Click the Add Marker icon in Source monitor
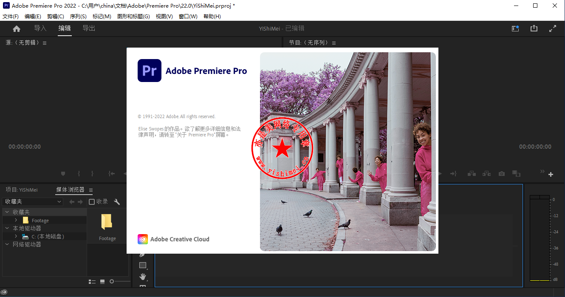 tap(63, 173)
